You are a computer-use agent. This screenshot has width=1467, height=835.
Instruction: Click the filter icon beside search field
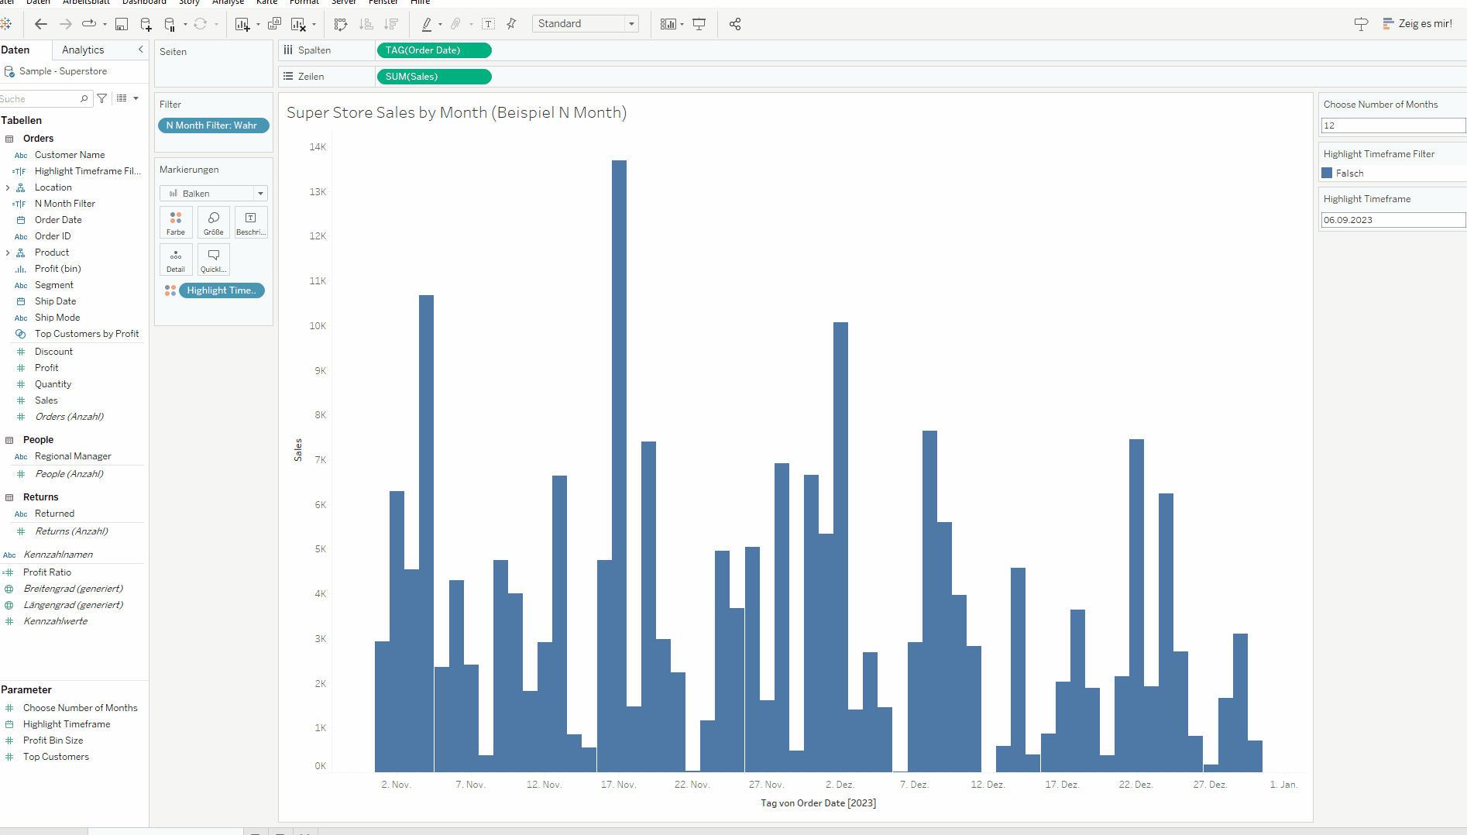pos(101,98)
